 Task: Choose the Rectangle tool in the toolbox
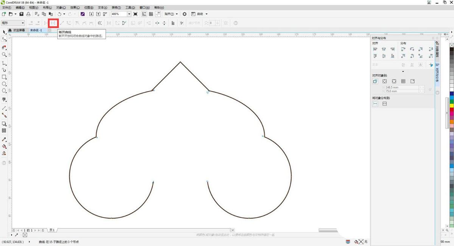pos(4,77)
